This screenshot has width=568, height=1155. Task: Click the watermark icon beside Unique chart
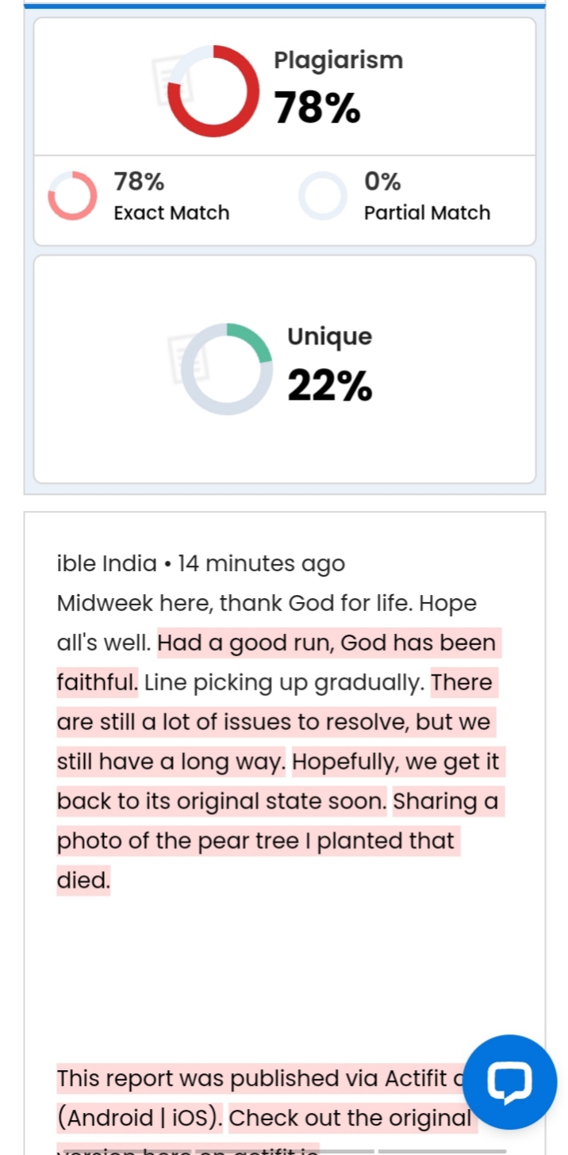pyautogui.click(x=187, y=355)
